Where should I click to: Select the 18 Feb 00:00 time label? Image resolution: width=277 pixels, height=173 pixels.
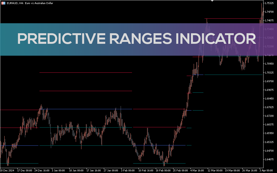(x=164, y=171)
